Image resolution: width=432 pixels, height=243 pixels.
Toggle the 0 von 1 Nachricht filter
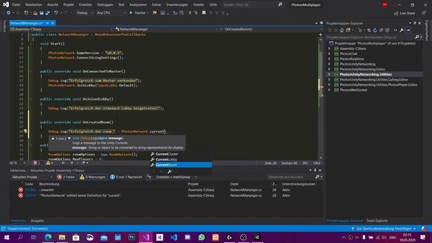[x=126, y=177]
